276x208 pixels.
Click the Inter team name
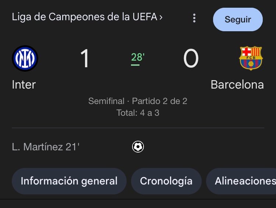(x=24, y=85)
